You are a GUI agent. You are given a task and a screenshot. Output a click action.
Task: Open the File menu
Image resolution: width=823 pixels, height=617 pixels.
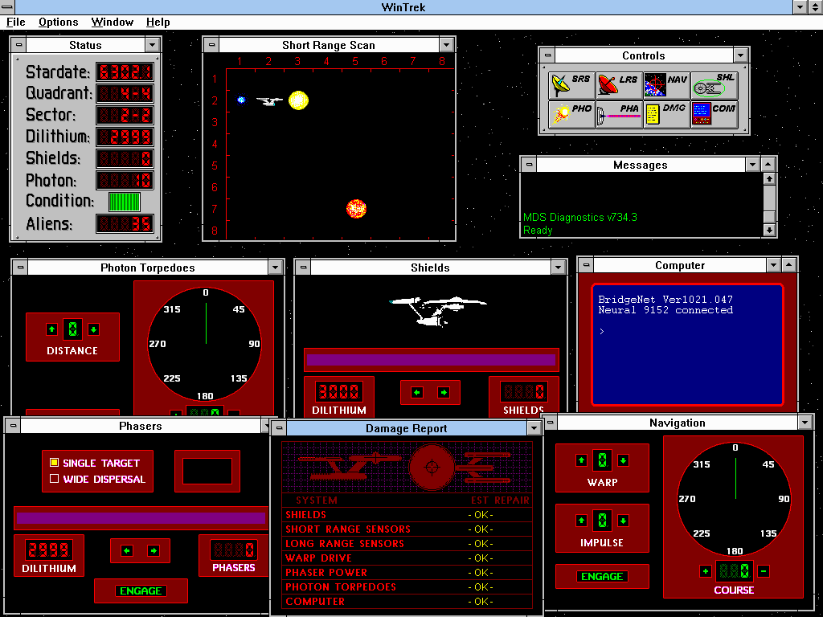click(16, 22)
